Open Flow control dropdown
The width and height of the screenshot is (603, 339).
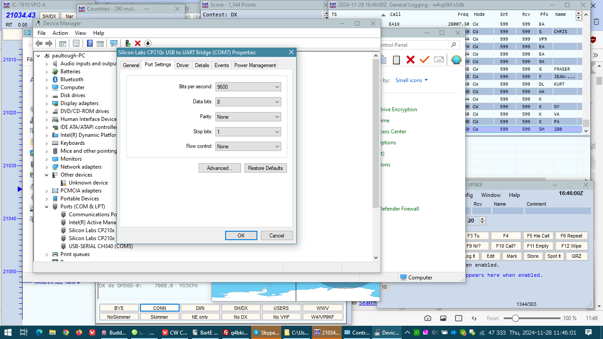coord(248,147)
